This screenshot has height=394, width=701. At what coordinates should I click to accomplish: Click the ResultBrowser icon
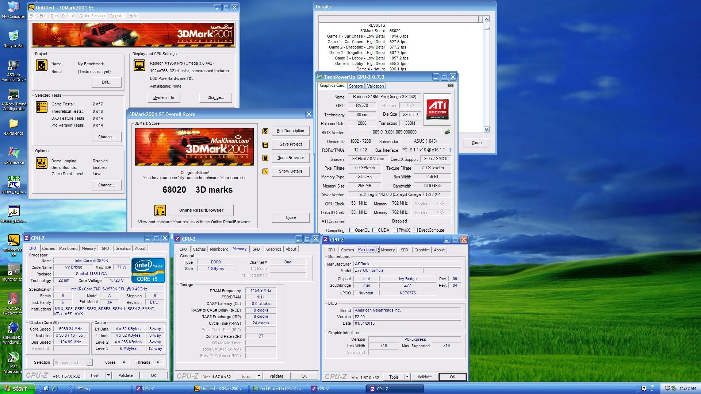(265, 158)
